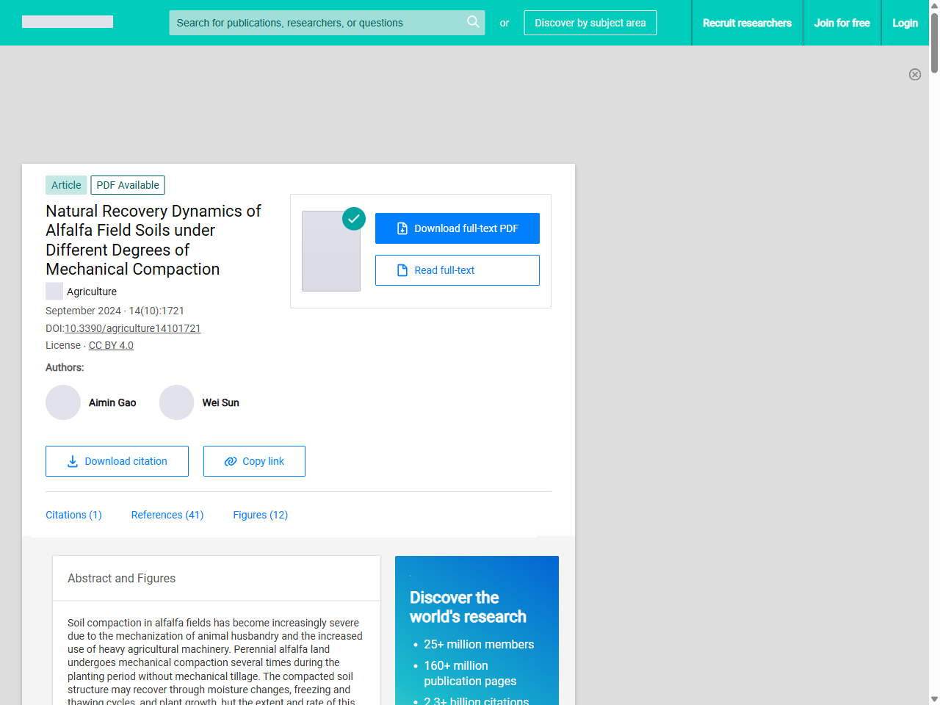This screenshot has width=940, height=705.
Task: Click Discover by subject area button
Action: pos(590,23)
